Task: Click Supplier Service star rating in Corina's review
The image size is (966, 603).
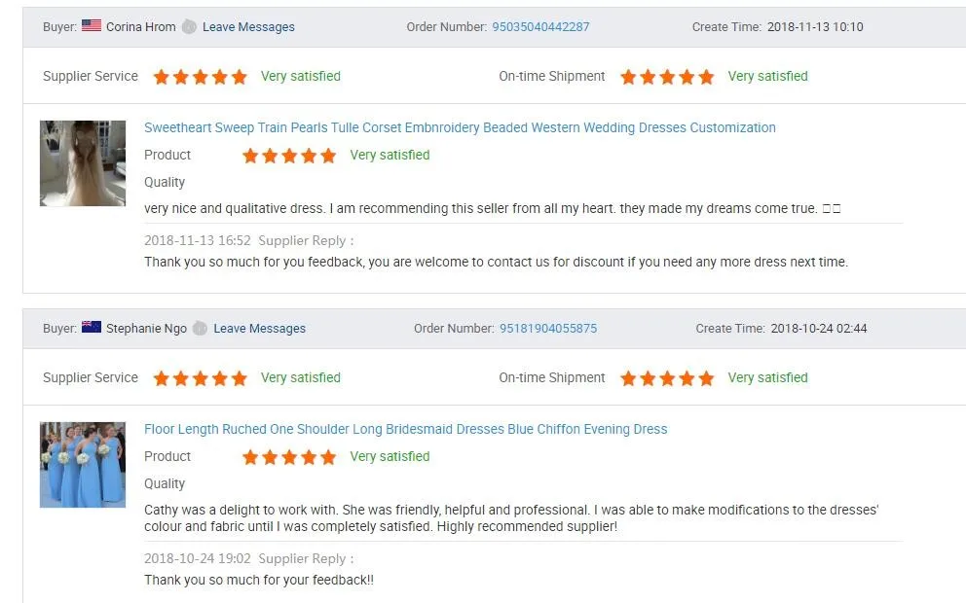Action: [x=201, y=77]
